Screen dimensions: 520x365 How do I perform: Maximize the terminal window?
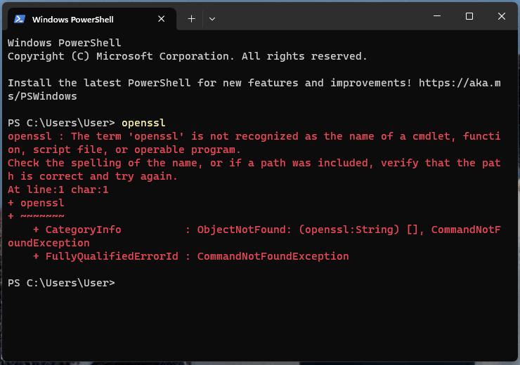click(x=469, y=16)
